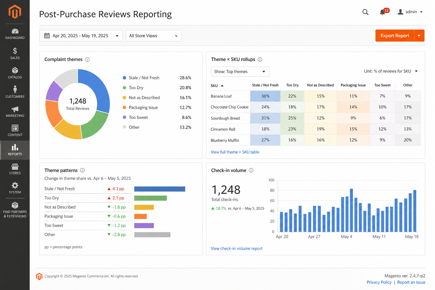This screenshot has width=435, height=290.
Task: Open notifications bell with 12 badge
Action: click(384, 12)
